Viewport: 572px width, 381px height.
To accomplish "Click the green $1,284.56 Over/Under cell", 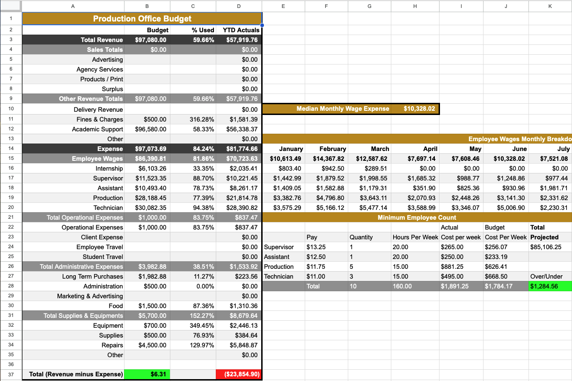I will coord(550,286).
